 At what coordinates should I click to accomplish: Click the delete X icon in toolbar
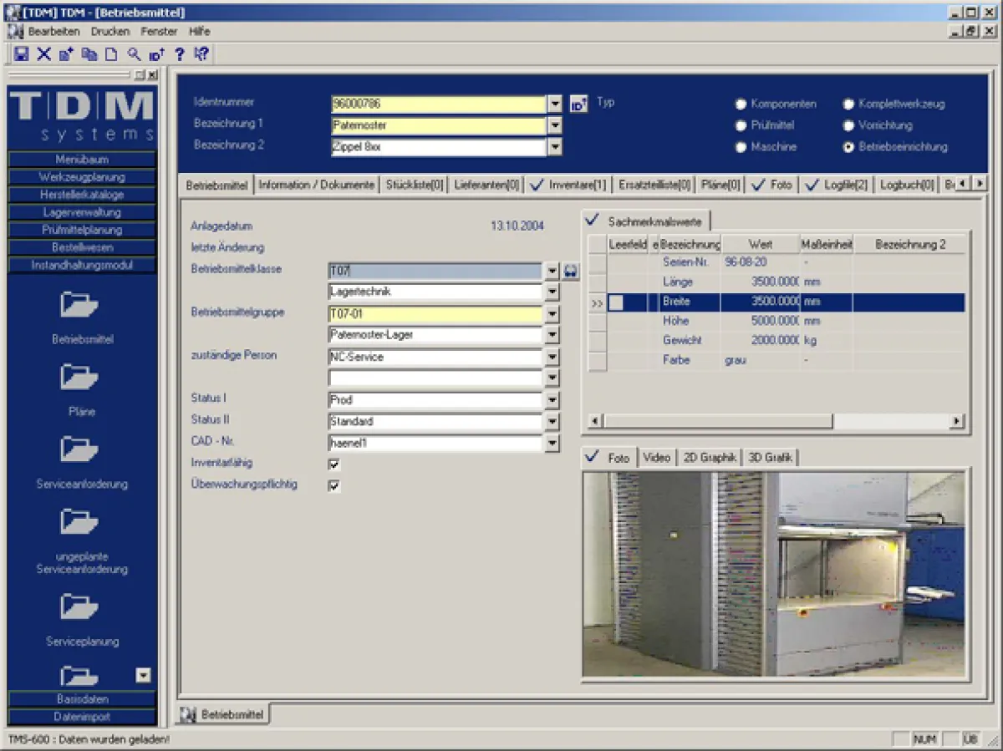[x=44, y=54]
